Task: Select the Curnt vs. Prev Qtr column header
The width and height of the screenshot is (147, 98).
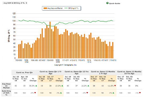Action: click(x=25, y=73)
